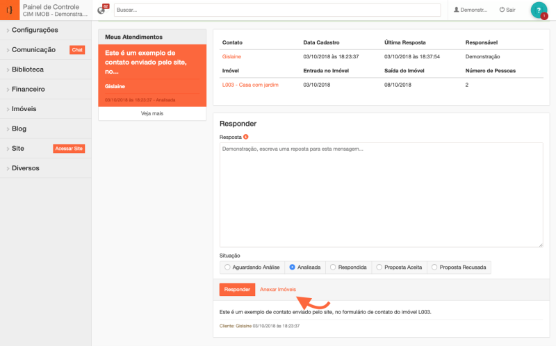
Task: Click the Sair power icon
Action: click(502, 10)
